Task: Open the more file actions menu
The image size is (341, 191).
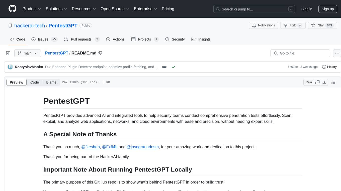Action: point(337,53)
